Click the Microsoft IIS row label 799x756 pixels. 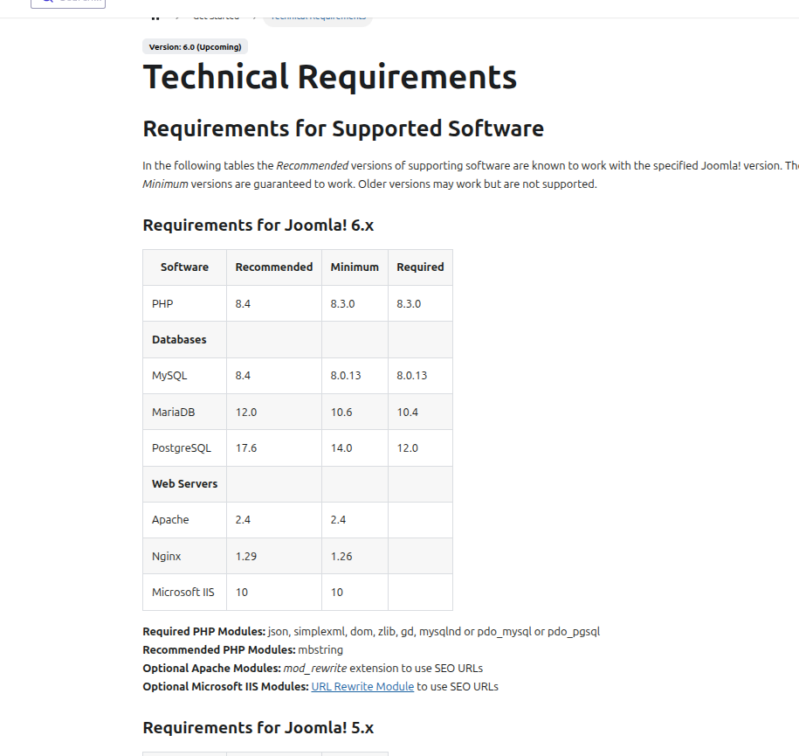click(183, 593)
